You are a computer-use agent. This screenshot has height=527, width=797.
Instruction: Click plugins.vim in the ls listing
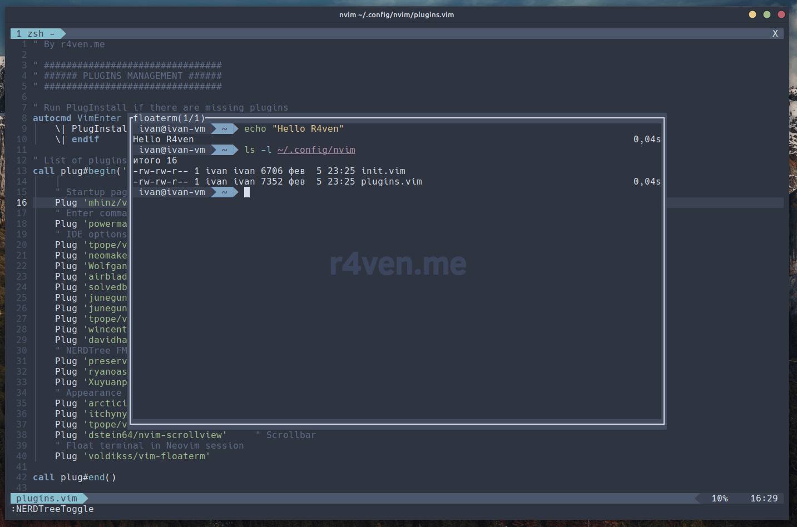[x=392, y=182]
